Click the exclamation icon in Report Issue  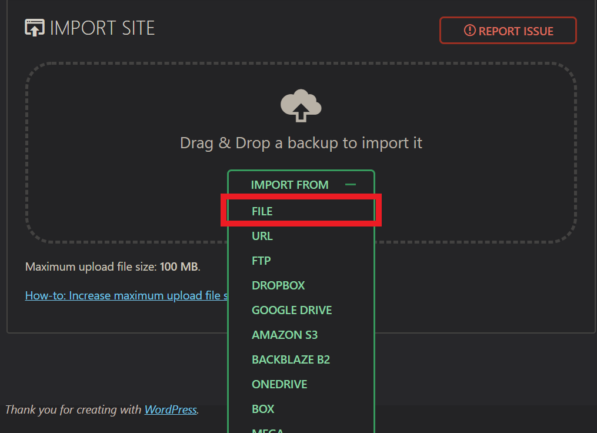click(469, 31)
